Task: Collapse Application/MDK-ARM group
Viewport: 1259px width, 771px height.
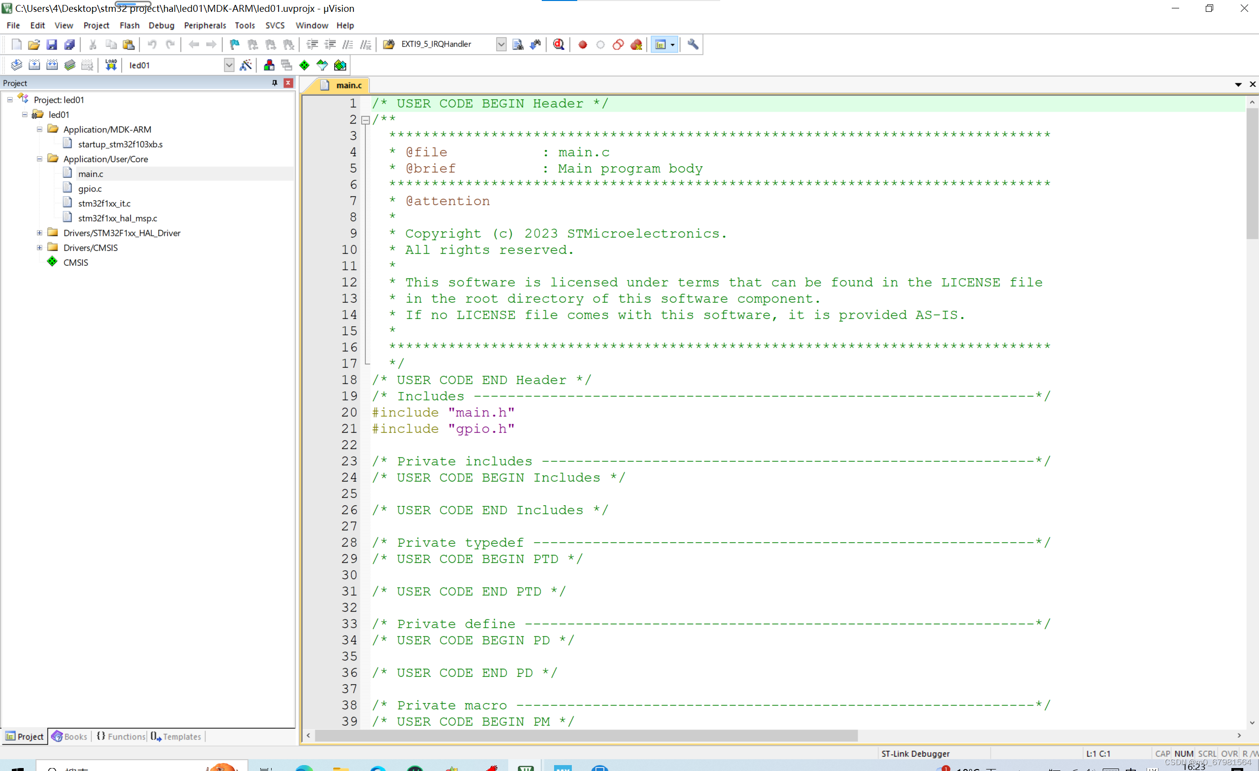Action: (39, 129)
